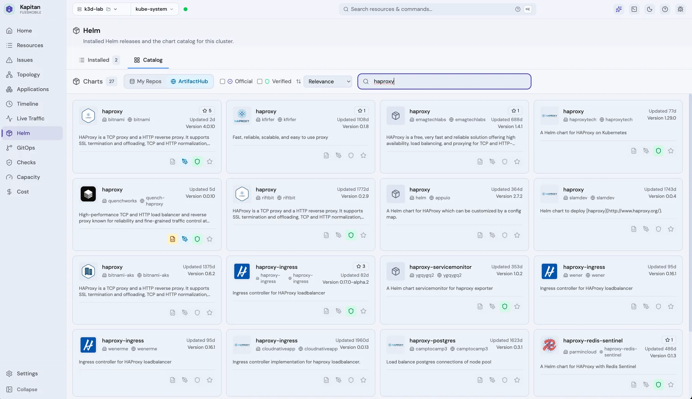692x399 pixels.
Task: Click the Kapitan logo
Action: pyautogui.click(x=10, y=9)
